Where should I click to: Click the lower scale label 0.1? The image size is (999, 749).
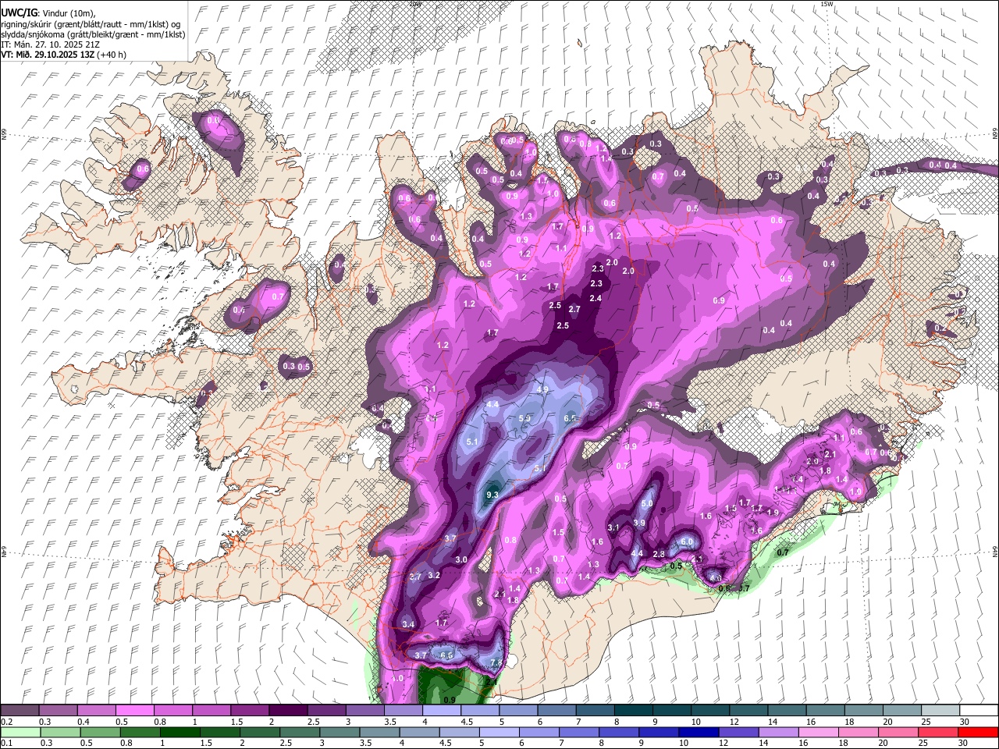click(x=5, y=744)
